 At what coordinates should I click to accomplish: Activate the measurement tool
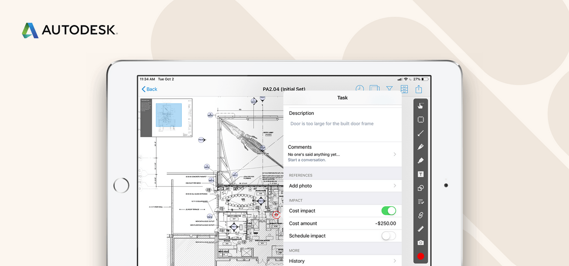click(x=420, y=229)
